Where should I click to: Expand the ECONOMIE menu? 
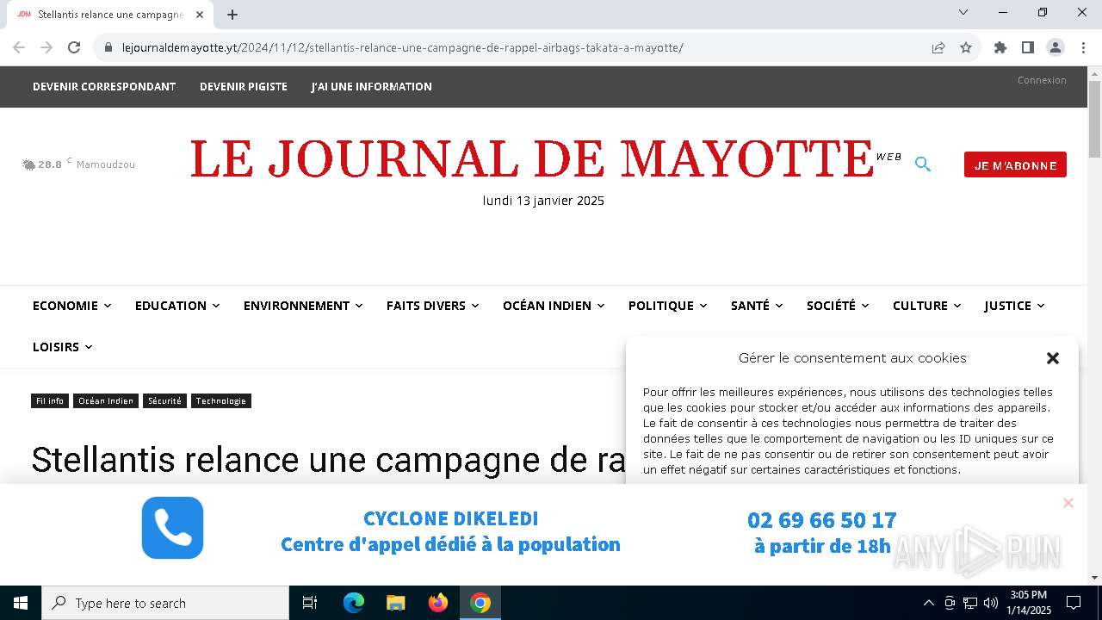[71, 306]
